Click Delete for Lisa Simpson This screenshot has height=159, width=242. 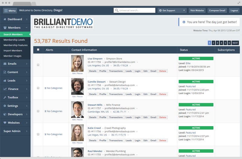tap(163, 71)
